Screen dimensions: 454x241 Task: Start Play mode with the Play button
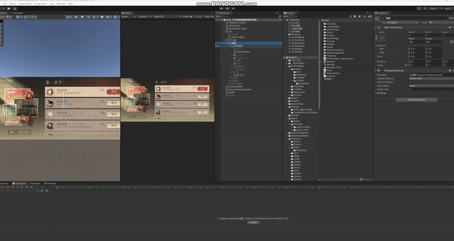point(221,9)
